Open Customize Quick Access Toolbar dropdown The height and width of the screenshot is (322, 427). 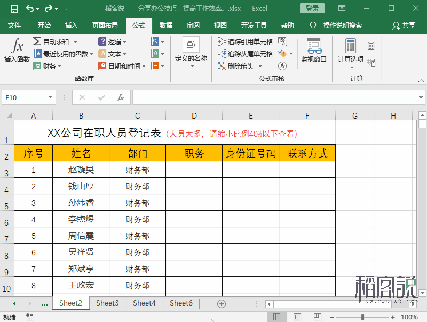pos(67,9)
